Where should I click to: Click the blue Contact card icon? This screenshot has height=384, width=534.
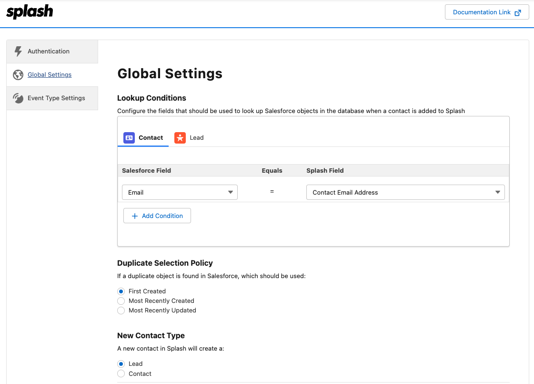(129, 138)
